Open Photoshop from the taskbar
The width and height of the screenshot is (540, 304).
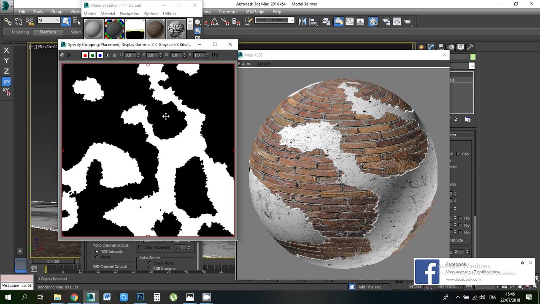coord(140,297)
